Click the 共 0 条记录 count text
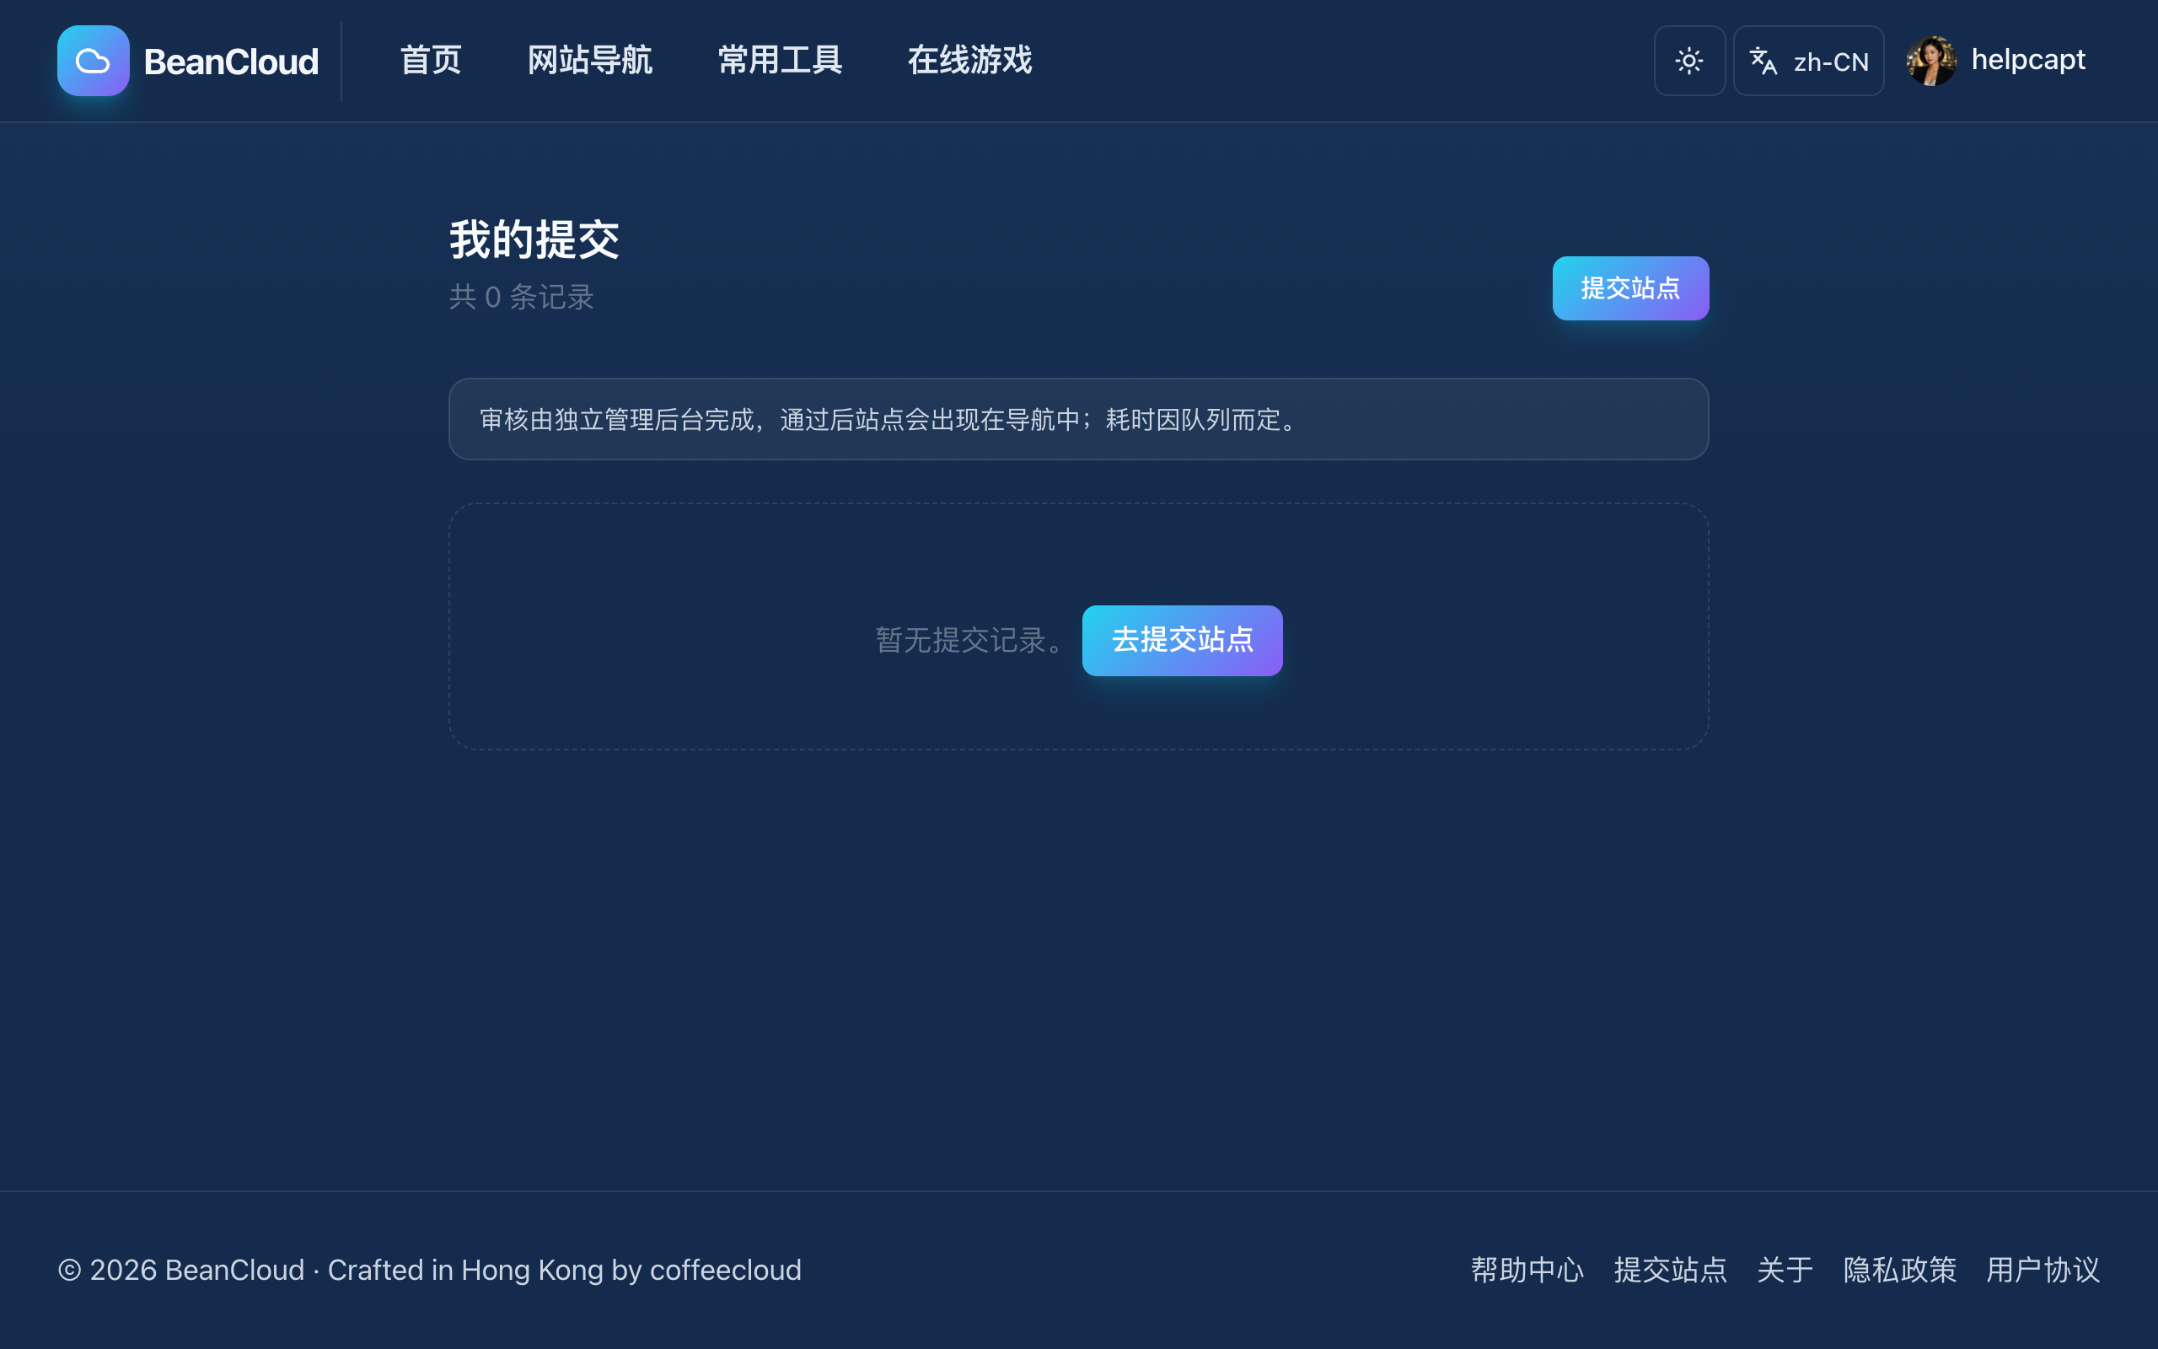This screenshot has width=2158, height=1349. click(522, 297)
